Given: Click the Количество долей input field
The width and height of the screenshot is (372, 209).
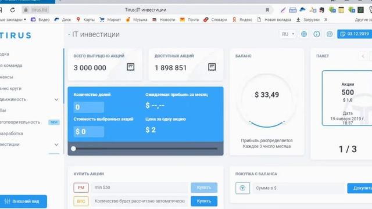Looking at the screenshot, I should click(x=89, y=107).
